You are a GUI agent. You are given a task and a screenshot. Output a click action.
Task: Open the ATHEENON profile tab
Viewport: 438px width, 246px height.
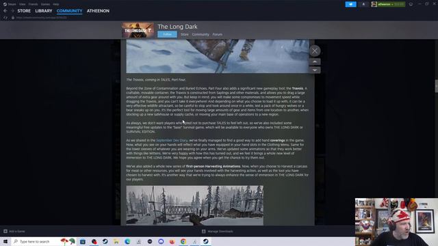[98, 11]
